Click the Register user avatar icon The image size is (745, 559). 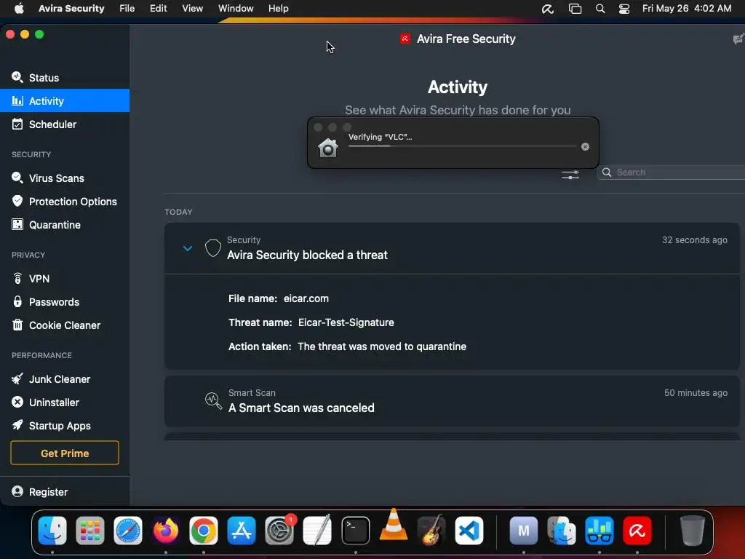click(17, 491)
